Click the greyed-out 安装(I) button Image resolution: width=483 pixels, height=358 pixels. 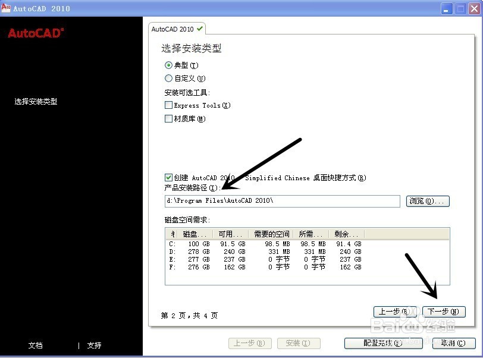299,343
